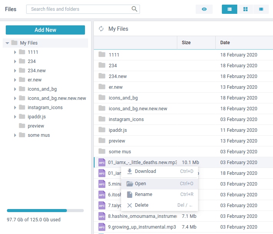Switch to grid cards view
The width and height of the screenshot is (273, 234).
click(245, 9)
